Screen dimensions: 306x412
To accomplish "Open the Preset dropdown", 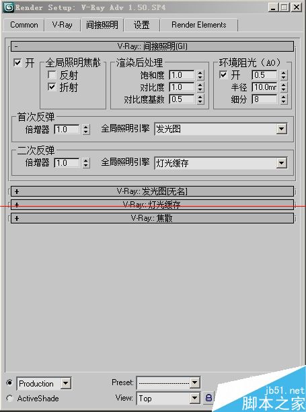I will point(168,383).
